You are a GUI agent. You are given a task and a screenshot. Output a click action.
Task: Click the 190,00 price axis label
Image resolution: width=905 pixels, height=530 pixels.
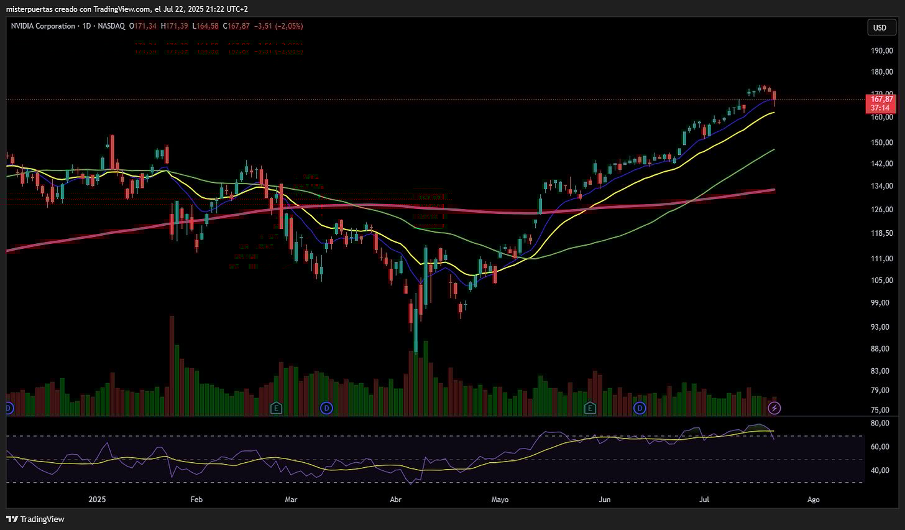click(881, 51)
